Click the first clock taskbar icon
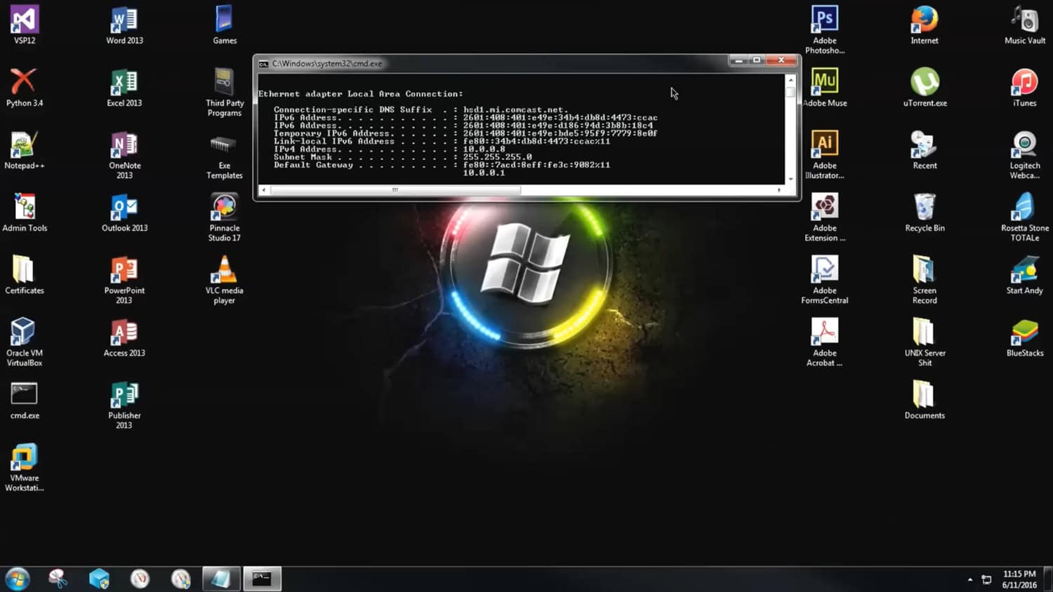This screenshot has width=1053, height=592. click(x=140, y=579)
